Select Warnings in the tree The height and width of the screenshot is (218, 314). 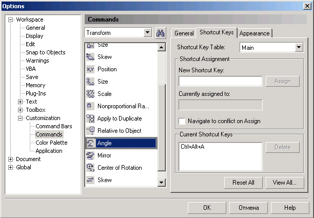click(x=37, y=61)
